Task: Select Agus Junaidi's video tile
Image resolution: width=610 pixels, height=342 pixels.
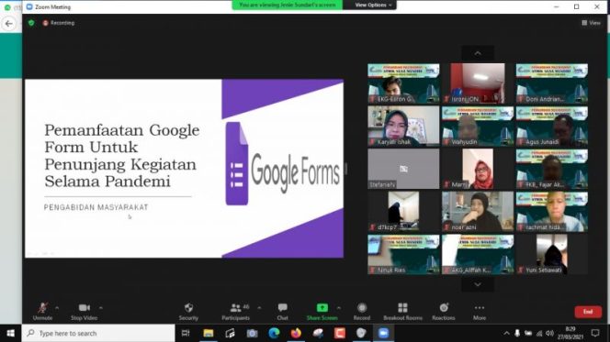Action: point(551,127)
